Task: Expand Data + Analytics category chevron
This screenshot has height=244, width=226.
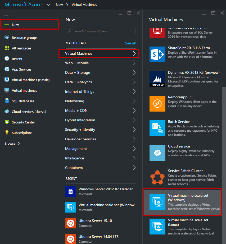Action: point(134,82)
